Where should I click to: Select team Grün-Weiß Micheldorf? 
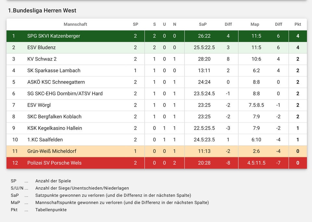click(52, 151)
